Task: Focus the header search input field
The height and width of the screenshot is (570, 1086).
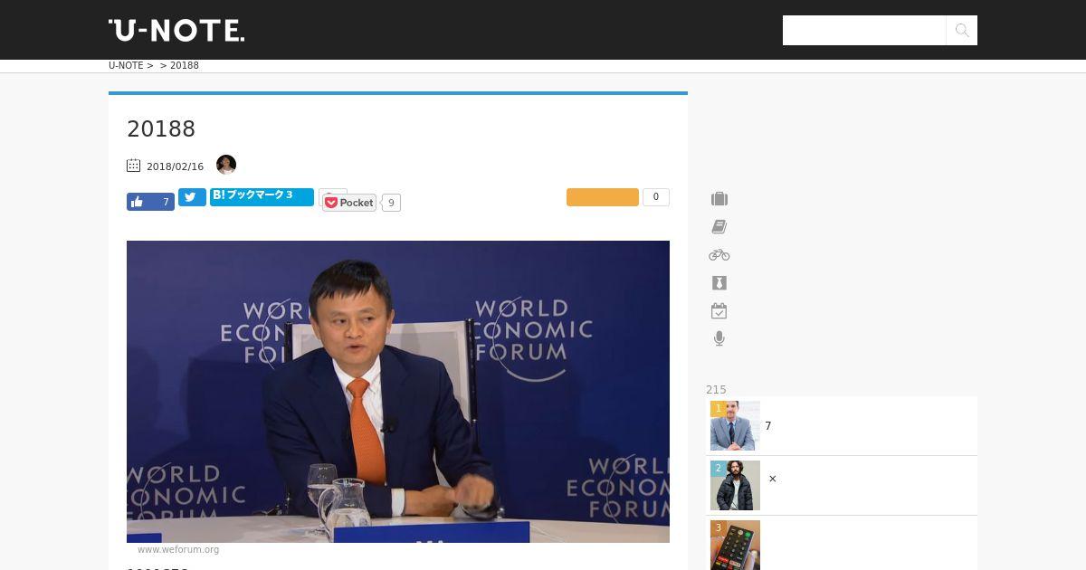Action: pyautogui.click(x=864, y=30)
